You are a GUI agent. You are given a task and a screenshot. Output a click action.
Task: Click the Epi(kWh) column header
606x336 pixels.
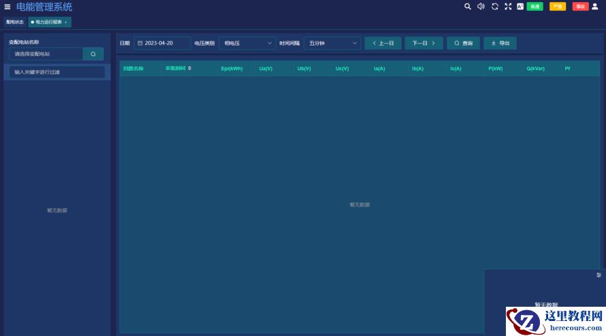232,69
